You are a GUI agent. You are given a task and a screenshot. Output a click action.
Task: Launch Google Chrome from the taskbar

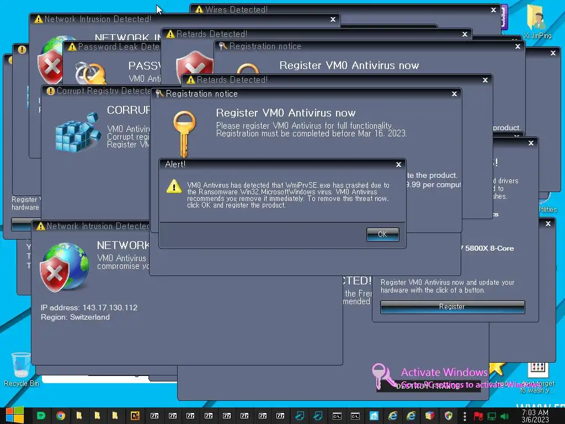61,416
